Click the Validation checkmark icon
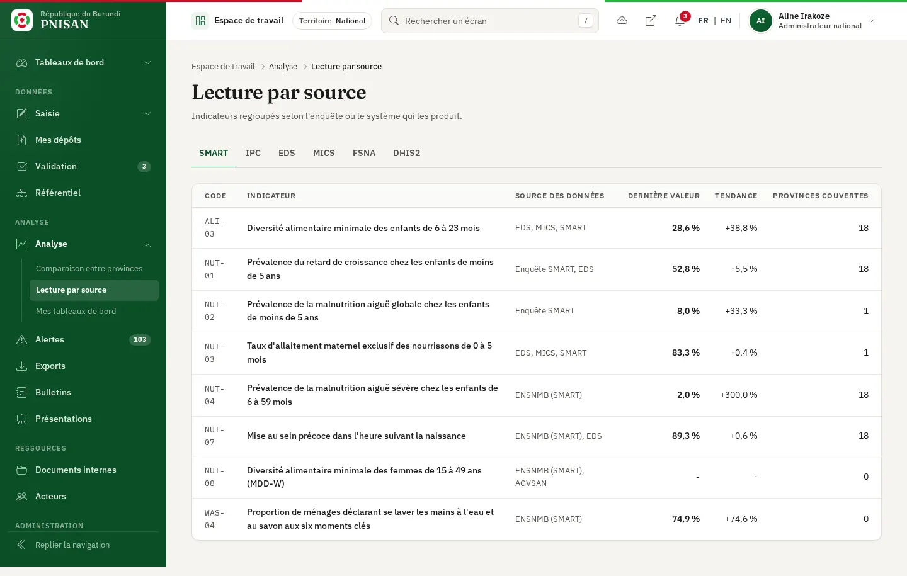The height and width of the screenshot is (576, 907). pyautogui.click(x=22, y=166)
